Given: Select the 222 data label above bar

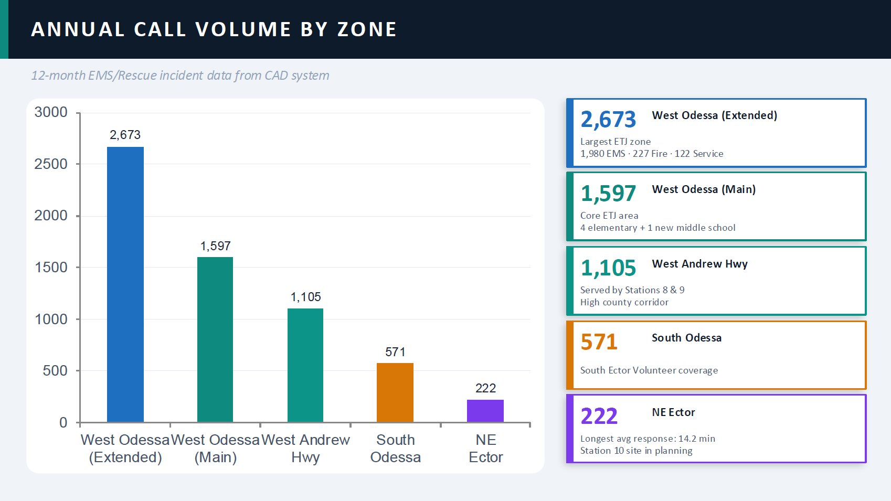Looking at the screenshot, I should pos(485,388).
